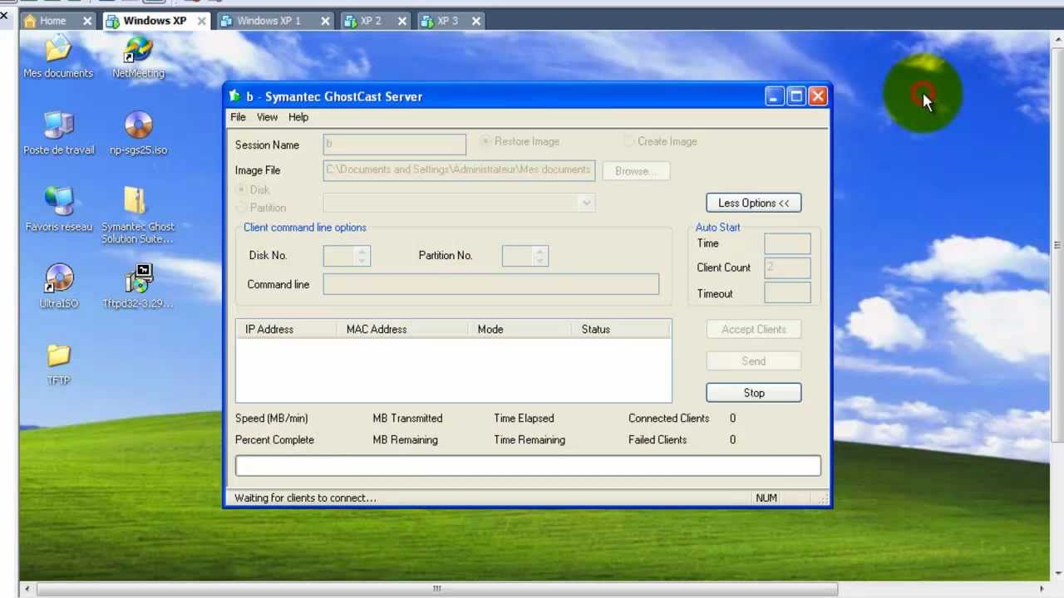Open the File menu
1064x598 pixels.
coord(238,117)
